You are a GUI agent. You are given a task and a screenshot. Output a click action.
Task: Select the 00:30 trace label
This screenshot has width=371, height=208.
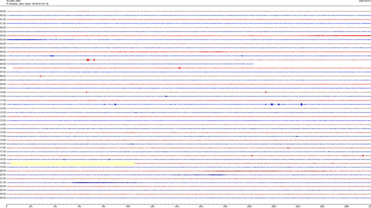(x=3, y=15)
